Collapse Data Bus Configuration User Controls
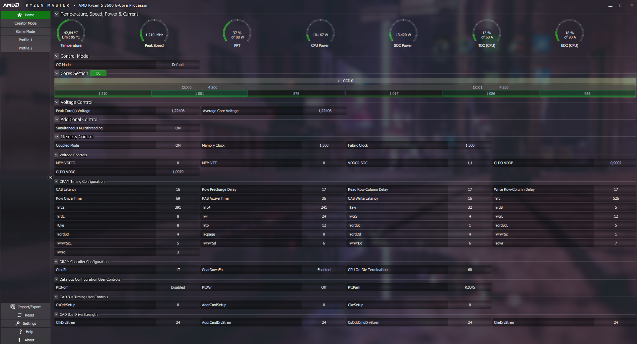The image size is (637, 344). [56, 279]
